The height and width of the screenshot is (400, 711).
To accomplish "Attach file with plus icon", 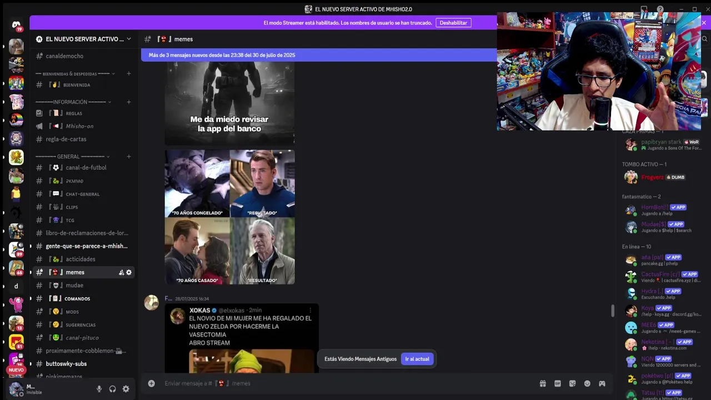I will pos(151,383).
